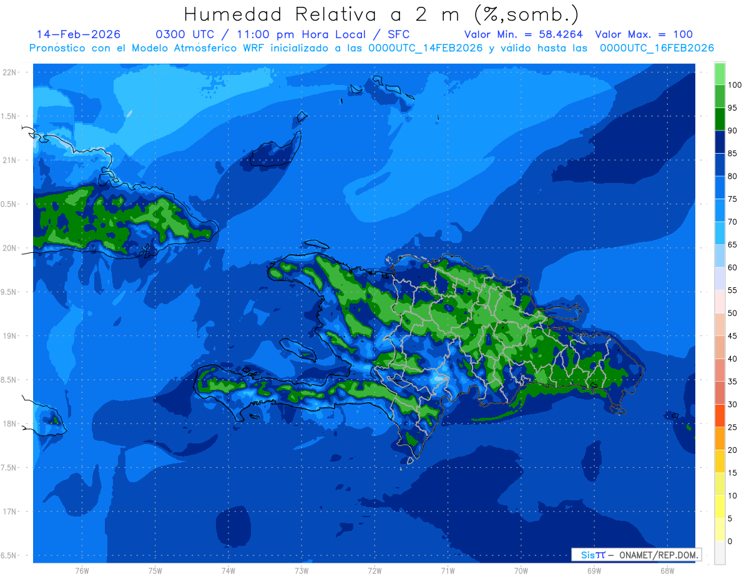This screenshot has width=749, height=579.
Task: Select the "Valor Min. = 58.4264" text
Action: pyautogui.click(x=525, y=34)
